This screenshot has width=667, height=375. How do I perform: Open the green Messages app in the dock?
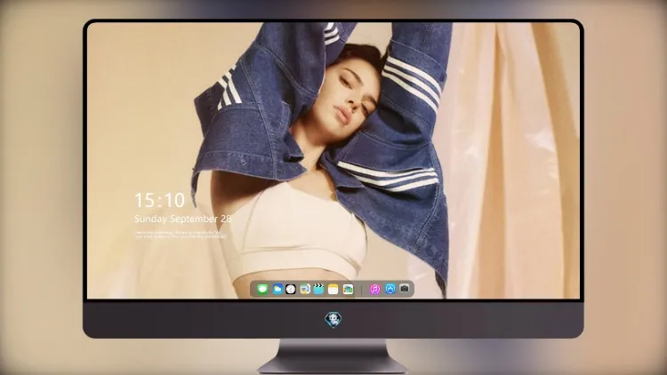(263, 289)
